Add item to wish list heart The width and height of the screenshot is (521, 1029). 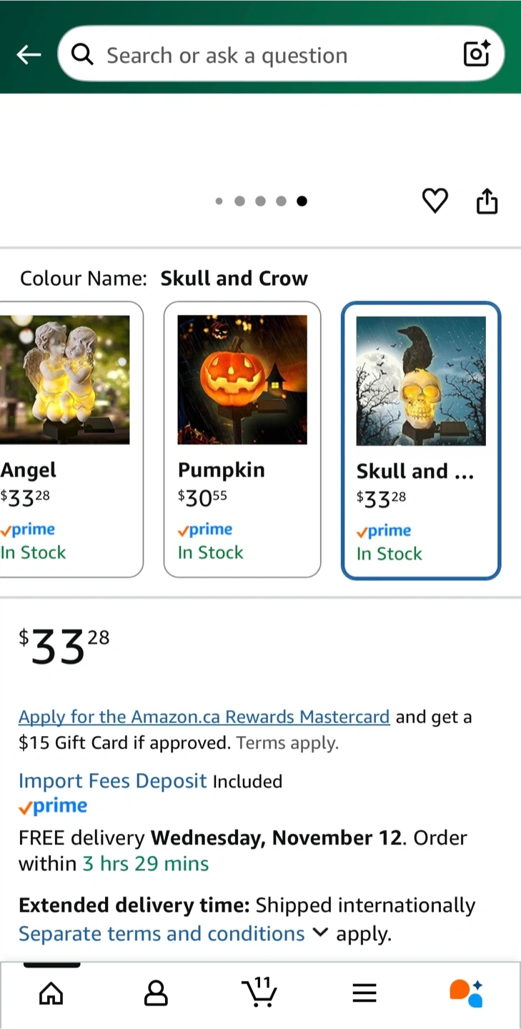[435, 201]
